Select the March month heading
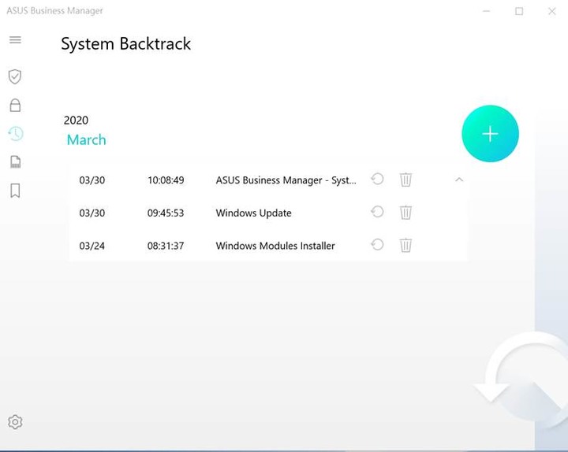 point(86,140)
